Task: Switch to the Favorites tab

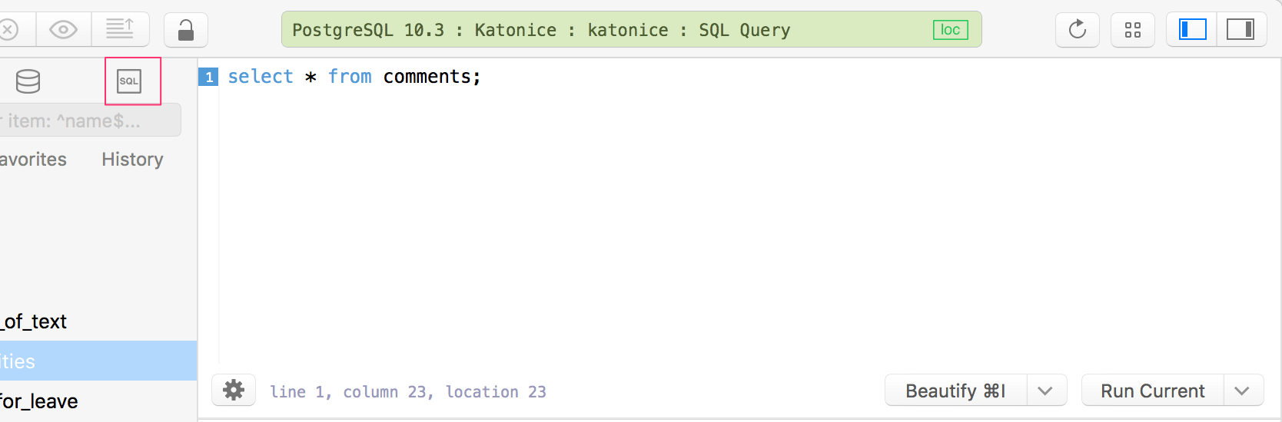Action: [32, 160]
